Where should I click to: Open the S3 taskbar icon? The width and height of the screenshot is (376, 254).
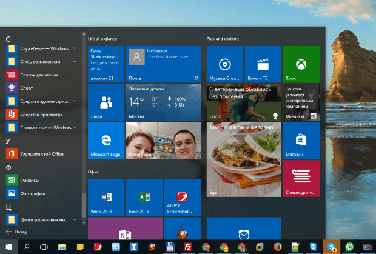pyautogui.click(x=116, y=247)
